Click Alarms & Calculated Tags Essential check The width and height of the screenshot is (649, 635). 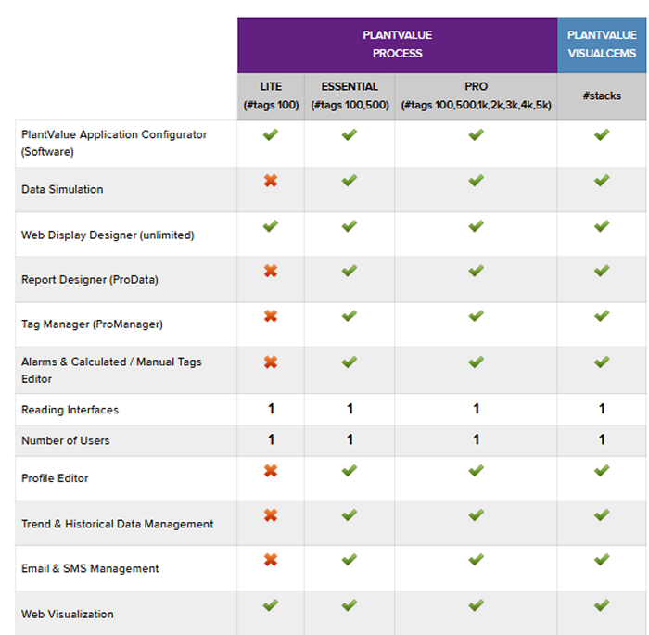[x=350, y=362]
